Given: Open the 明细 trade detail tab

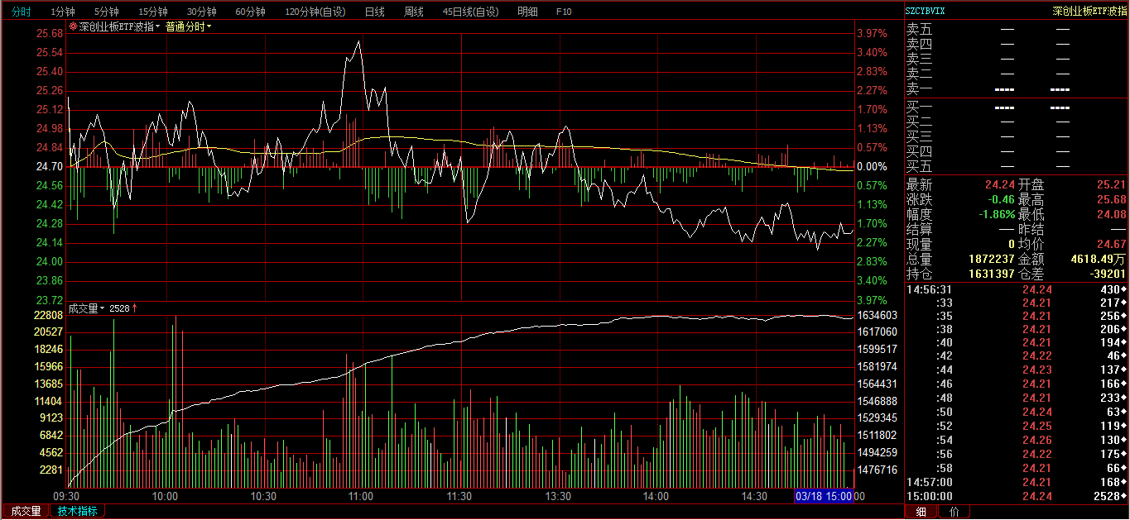Looking at the screenshot, I should coord(527,12).
